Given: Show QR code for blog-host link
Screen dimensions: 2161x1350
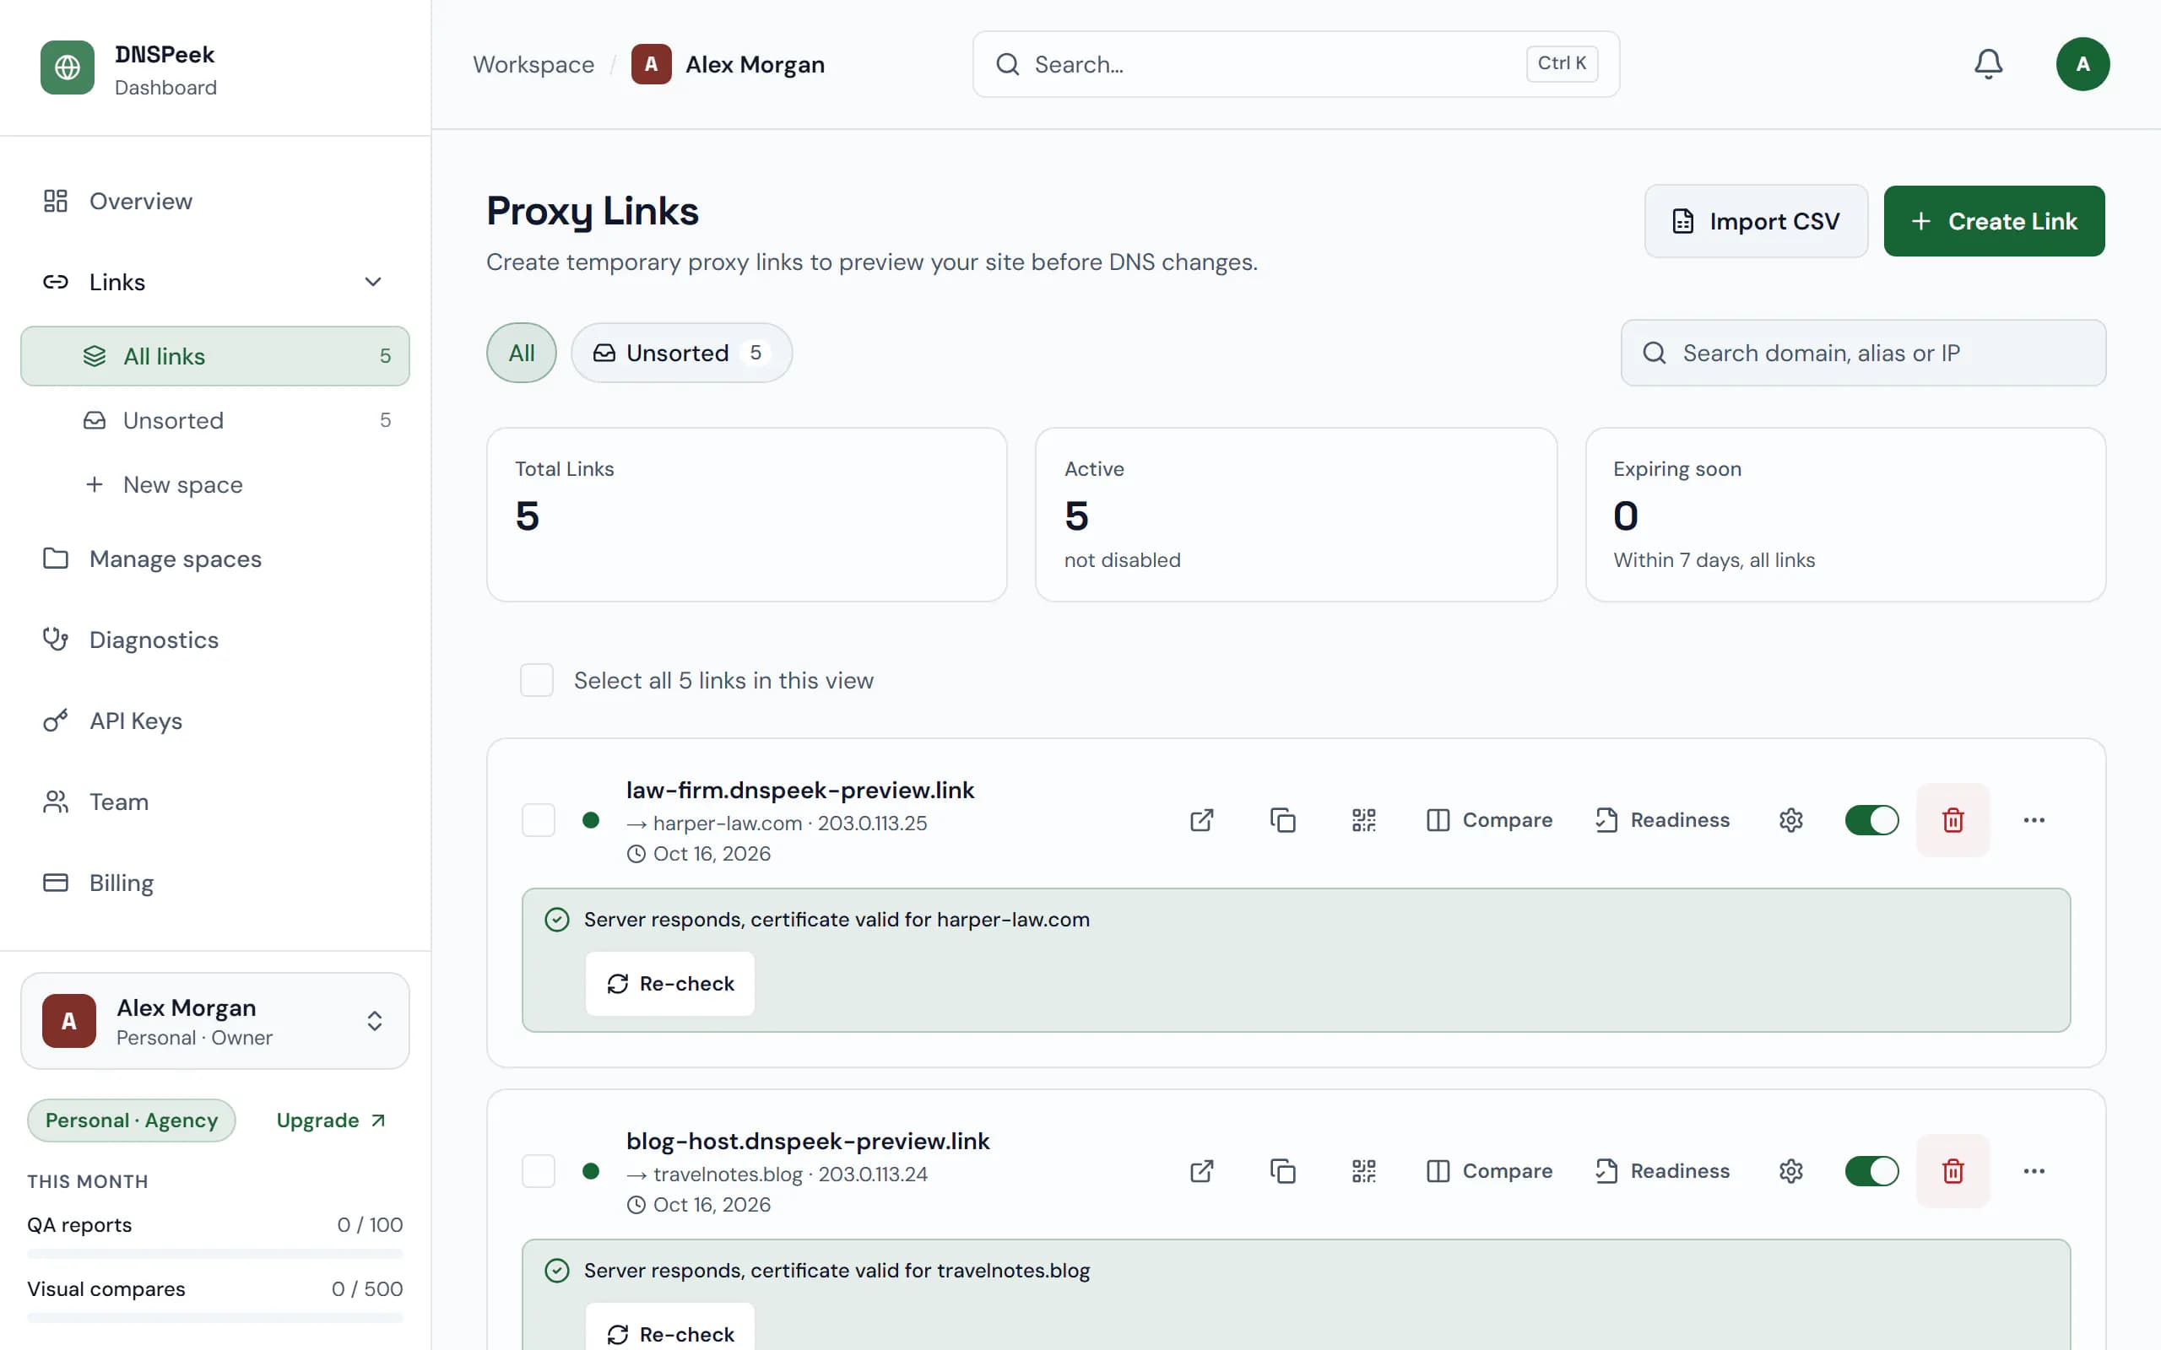Looking at the screenshot, I should coord(1363,1170).
